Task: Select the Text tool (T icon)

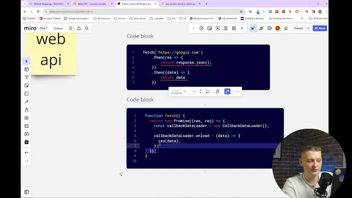Action: (x=27, y=78)
